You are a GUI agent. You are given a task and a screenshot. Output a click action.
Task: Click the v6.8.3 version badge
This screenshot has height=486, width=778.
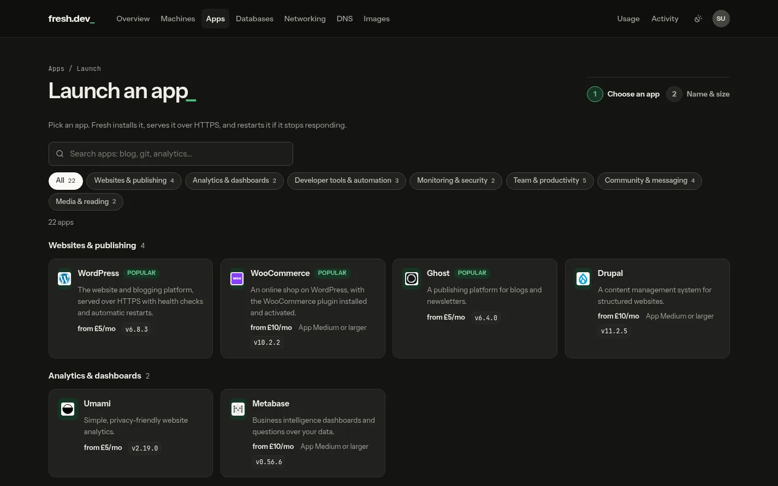[136, 329]
